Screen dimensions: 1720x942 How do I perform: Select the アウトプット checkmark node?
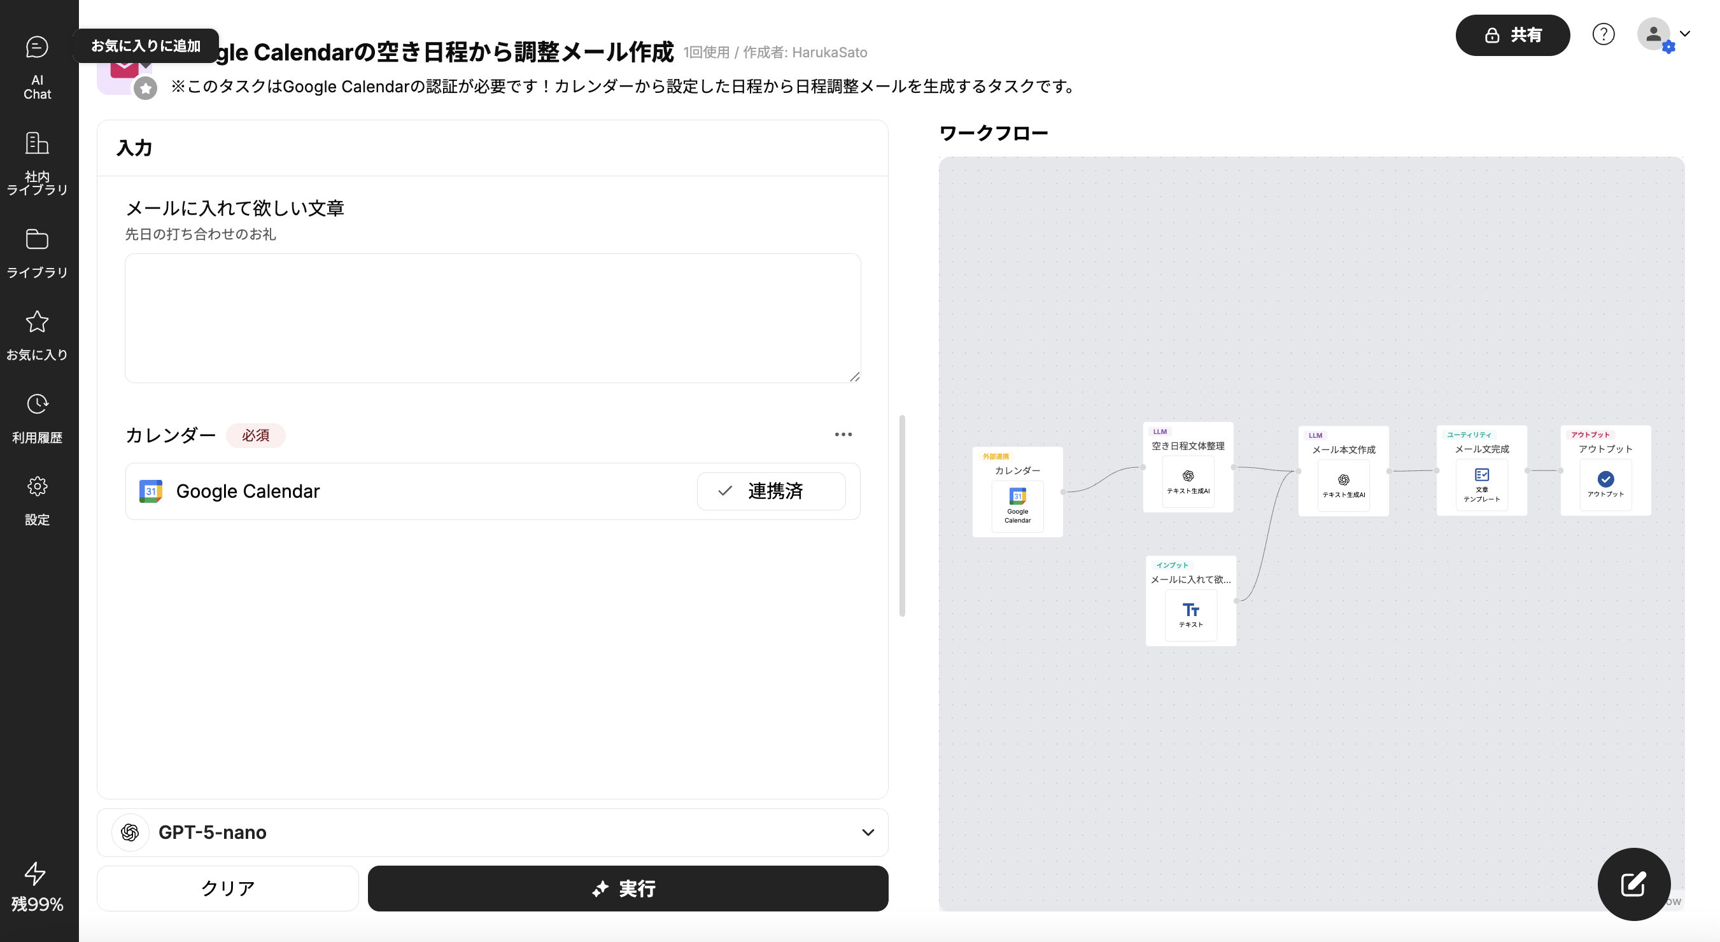[x=1605, y=479]
